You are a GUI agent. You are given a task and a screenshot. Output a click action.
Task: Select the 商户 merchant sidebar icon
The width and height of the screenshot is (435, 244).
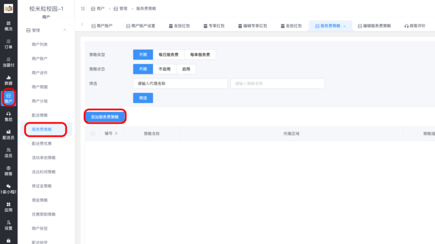8,98
